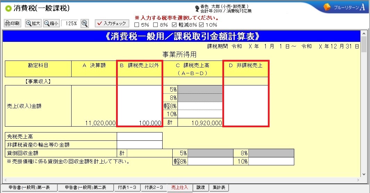Screen dimensions: 370x193
Task: Click the vertical scrollbar thumb
Action: pos(364,45)
